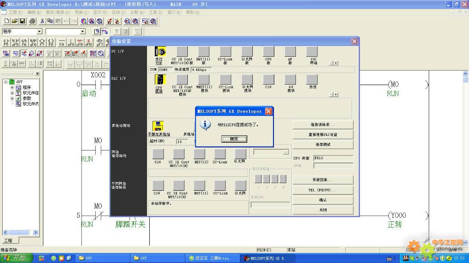Open the 工程(F) project menu

tap(16, 12)
